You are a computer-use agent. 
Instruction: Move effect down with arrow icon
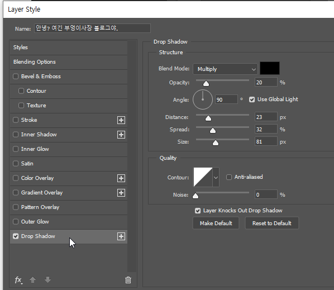(x=47, y=280)
